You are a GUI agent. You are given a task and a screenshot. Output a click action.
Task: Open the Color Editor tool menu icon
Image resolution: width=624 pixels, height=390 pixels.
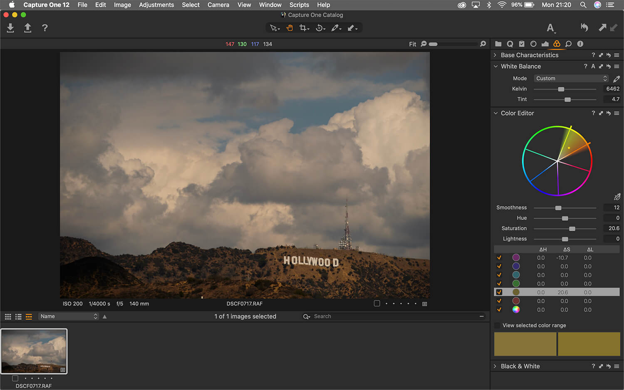click(x=617, y=113)
